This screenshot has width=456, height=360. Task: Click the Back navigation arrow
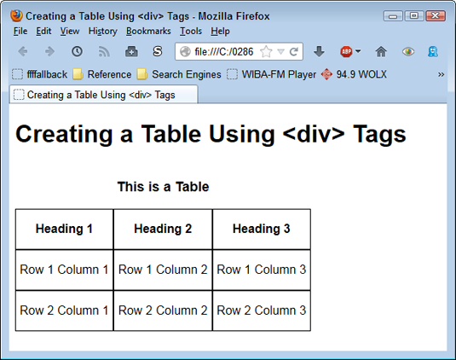(23, 52)
